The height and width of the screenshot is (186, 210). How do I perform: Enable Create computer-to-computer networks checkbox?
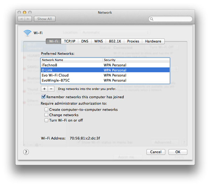tap(46, 109)
